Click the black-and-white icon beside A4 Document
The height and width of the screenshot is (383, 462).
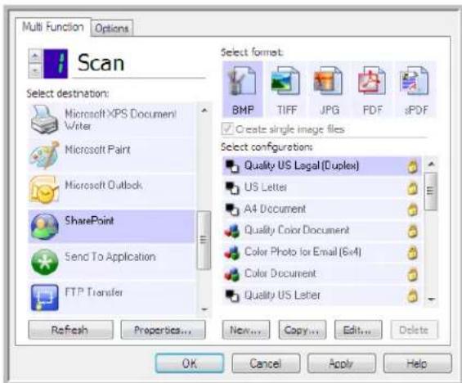[x=232, y=210]
